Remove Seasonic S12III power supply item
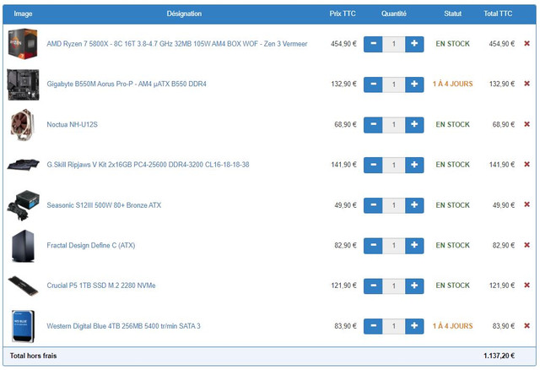The height and width of the screenshot is (370, 540). [x=527, y=205]
